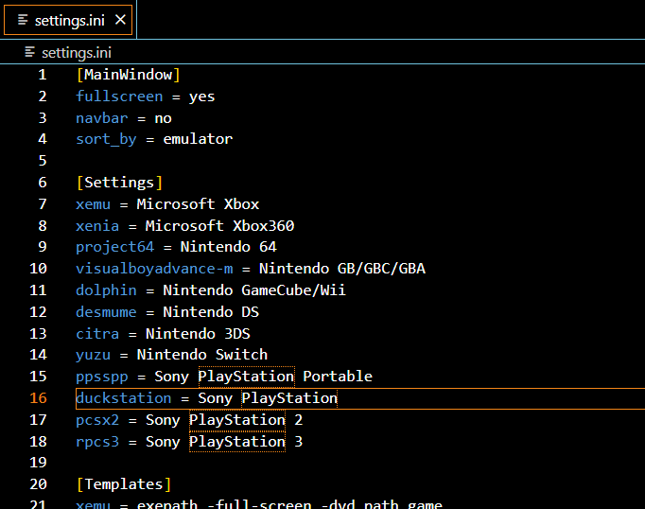
Task: Click the value yes on line 2
Action: 201,97
